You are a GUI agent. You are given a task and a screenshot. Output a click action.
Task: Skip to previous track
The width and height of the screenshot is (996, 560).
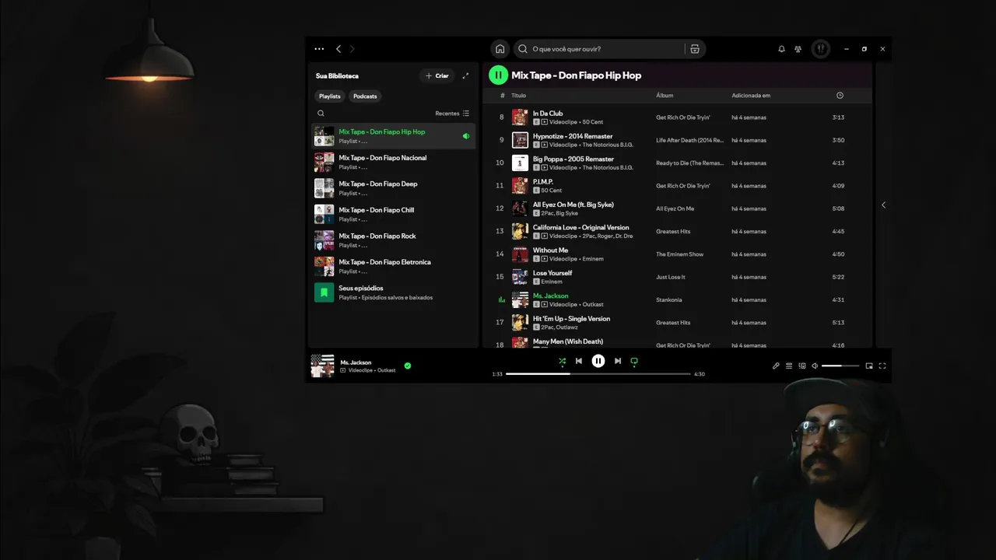click(578, 361)
